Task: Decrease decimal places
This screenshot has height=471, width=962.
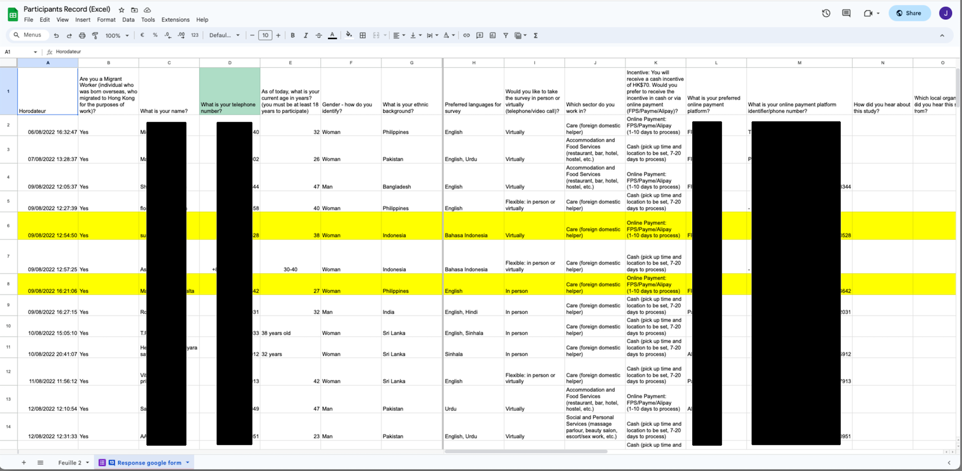Action: pos(168,35)
